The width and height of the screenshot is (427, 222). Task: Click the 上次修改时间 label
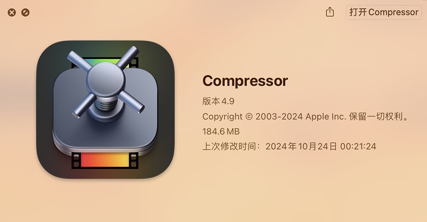coord(229,146)
